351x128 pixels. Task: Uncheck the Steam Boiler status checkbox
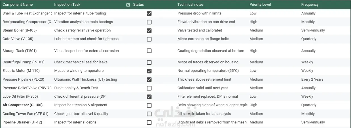[149, 30]
